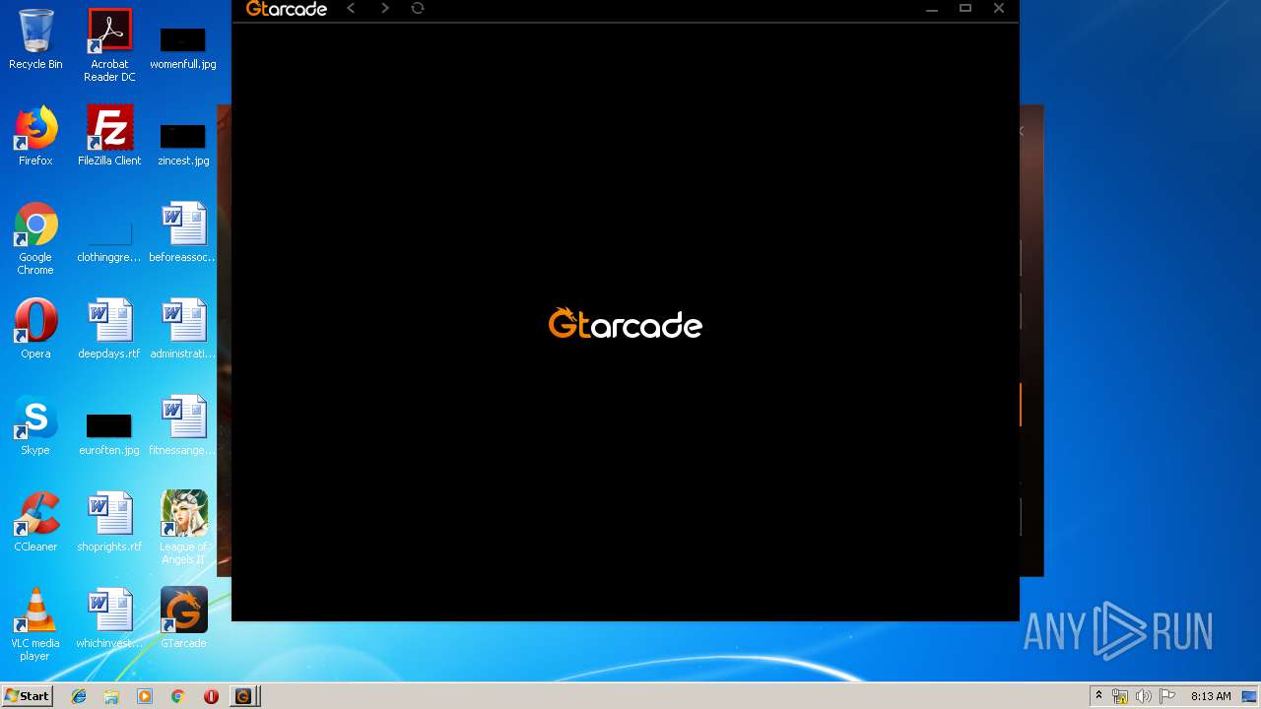Launch the Firefox desktop shortcut
Viewport: 1261px width, 709px height.
pyautogui.click(x=35, y=136)
